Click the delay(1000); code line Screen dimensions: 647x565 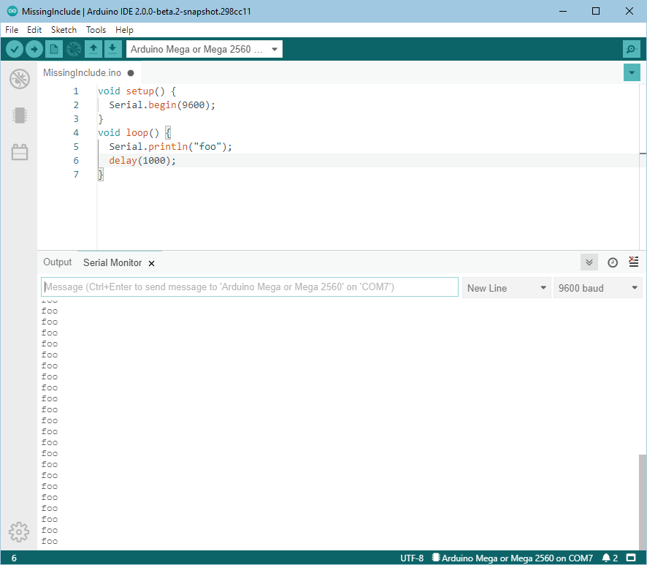tap(142, 161)
